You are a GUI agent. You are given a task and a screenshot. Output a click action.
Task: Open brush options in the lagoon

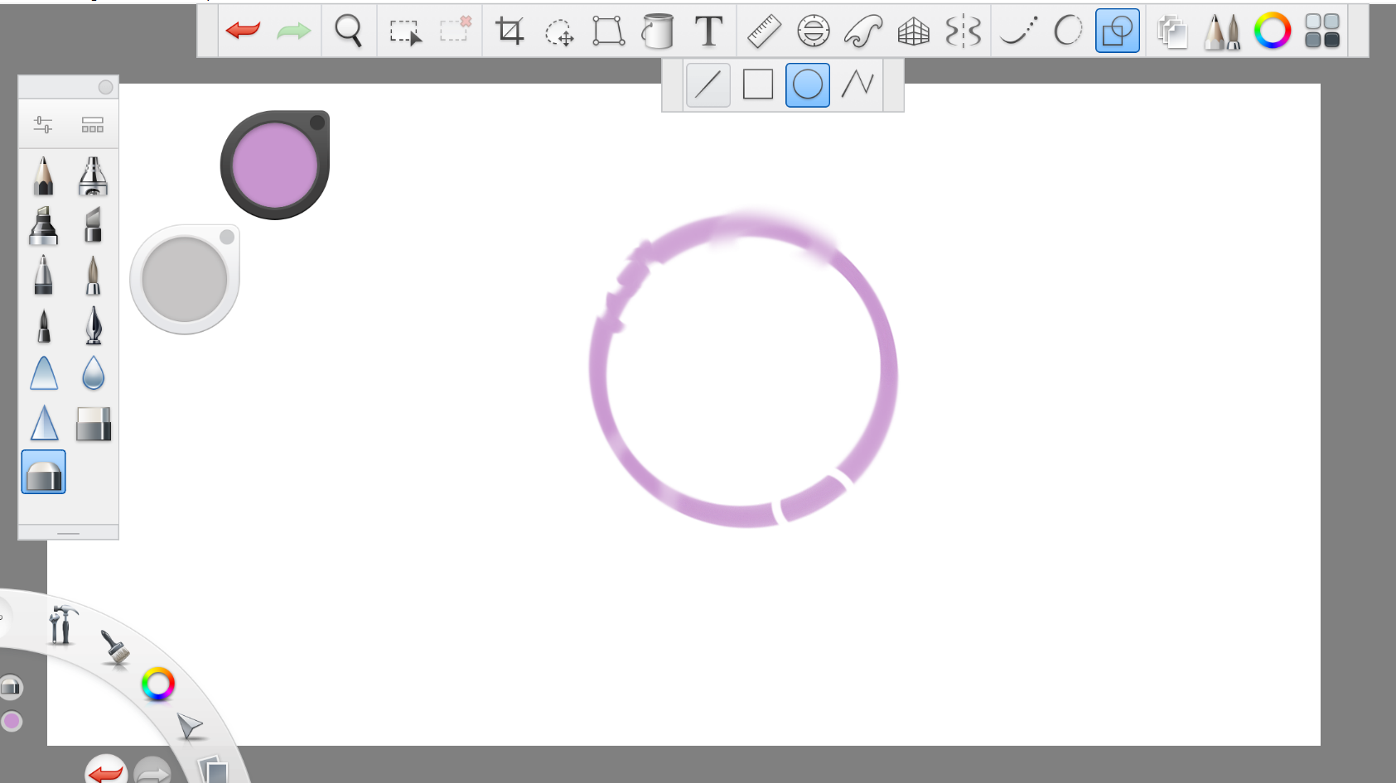click(x=115, y=648)
